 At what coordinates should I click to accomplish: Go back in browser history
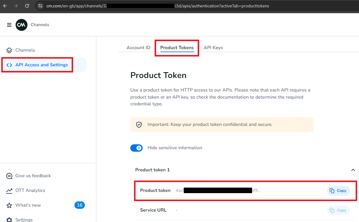pyautogui.click(x=5, y=6)
